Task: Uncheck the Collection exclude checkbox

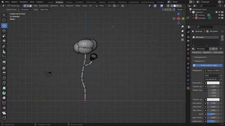Action: pos(217,12)
